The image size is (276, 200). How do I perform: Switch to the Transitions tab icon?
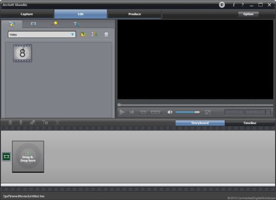[33, 24]
